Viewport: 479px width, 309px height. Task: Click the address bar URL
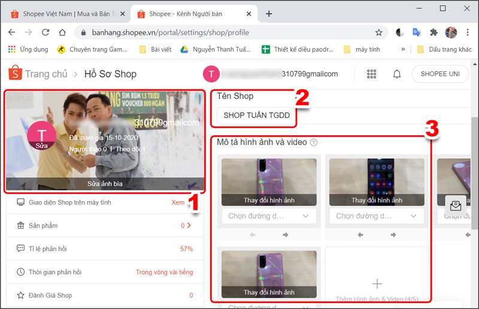click(170, 32)
